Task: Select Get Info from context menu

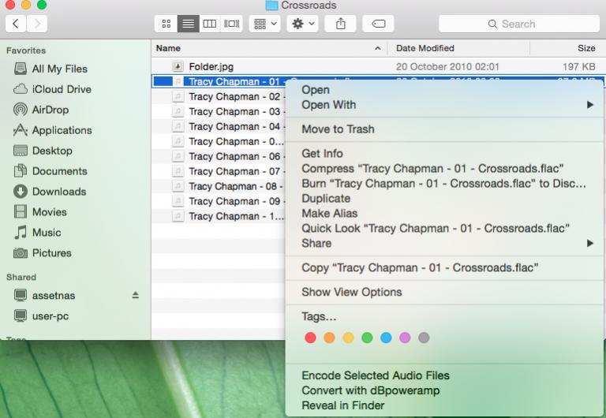Action: [x=322, y=154]
